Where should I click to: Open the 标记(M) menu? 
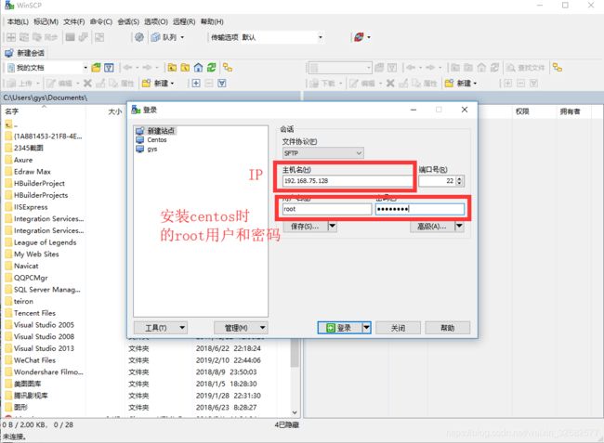tap(46, 21)
